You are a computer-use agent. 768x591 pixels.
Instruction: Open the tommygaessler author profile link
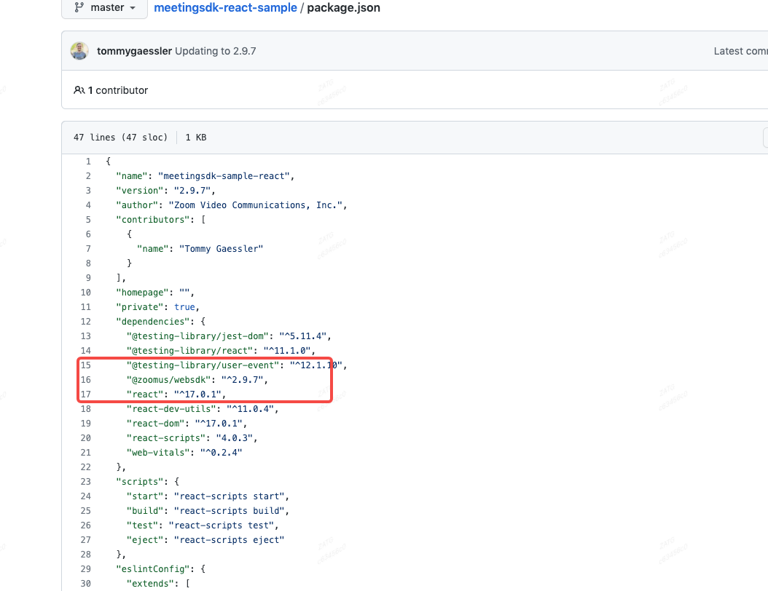pos(134,51)
